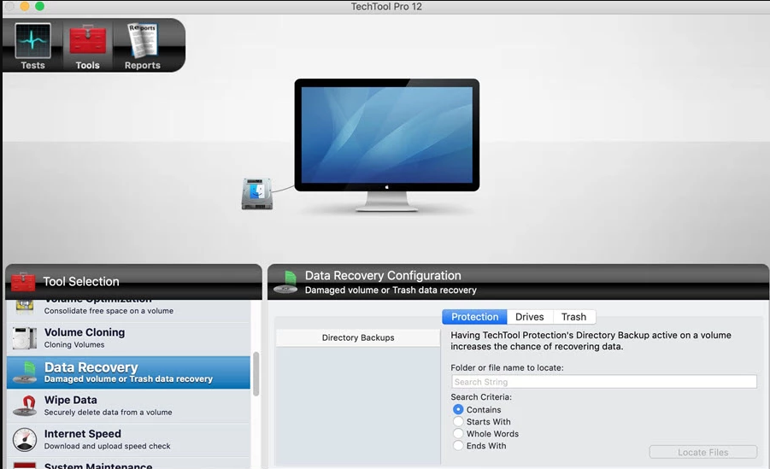Click the Volume Optimization list icon
Screen dimensions: 770x469
[25, 307]
